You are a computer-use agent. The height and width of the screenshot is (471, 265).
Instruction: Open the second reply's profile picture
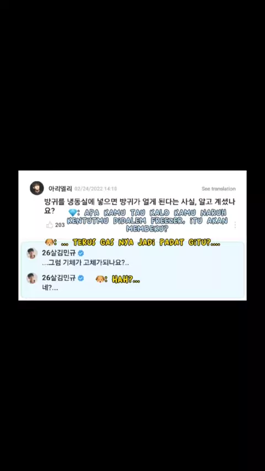tap(32, 278)
